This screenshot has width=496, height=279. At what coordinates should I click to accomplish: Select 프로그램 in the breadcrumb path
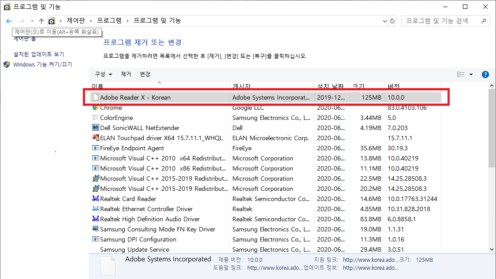pyautogui.click(x=109, y=21)
